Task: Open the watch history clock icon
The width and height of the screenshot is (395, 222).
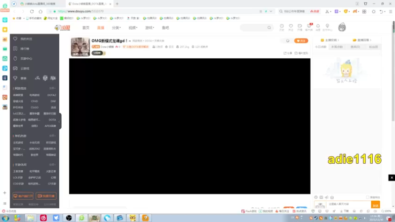Action: [281, 26]
